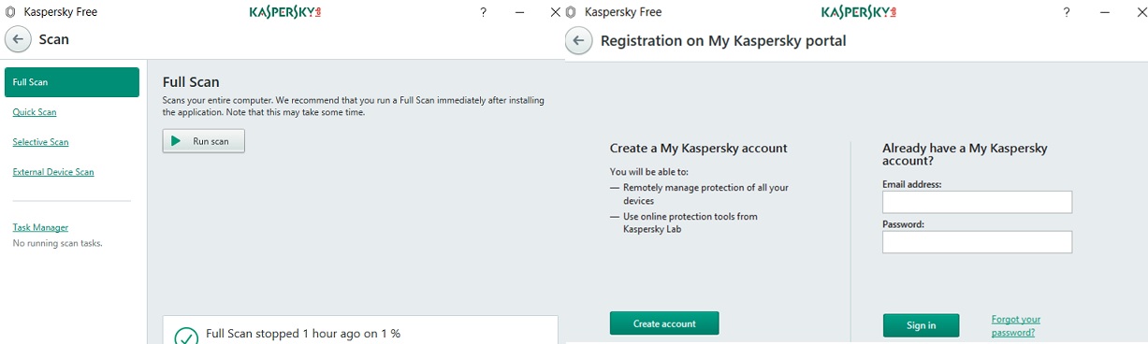Click the Create account button
The width and height of the screenshot is (1148, 344).
coord(664,323)
